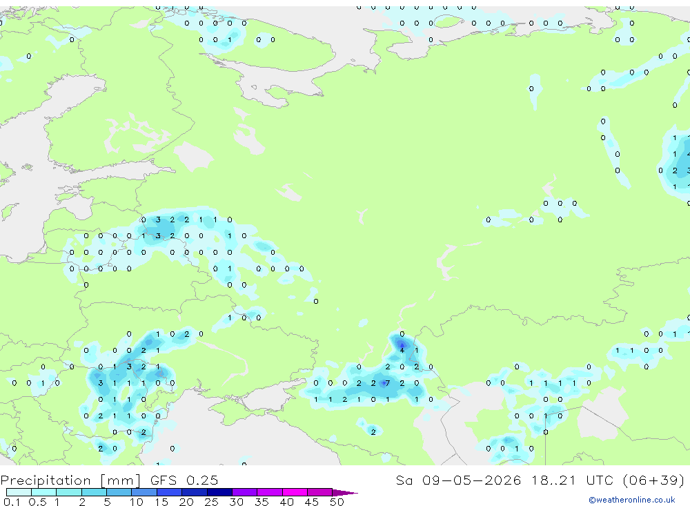Image resolution: width=690 pixels, height=506 pixels.
Task: Click the '45' legend scale label
Action: tap(312, 502)
